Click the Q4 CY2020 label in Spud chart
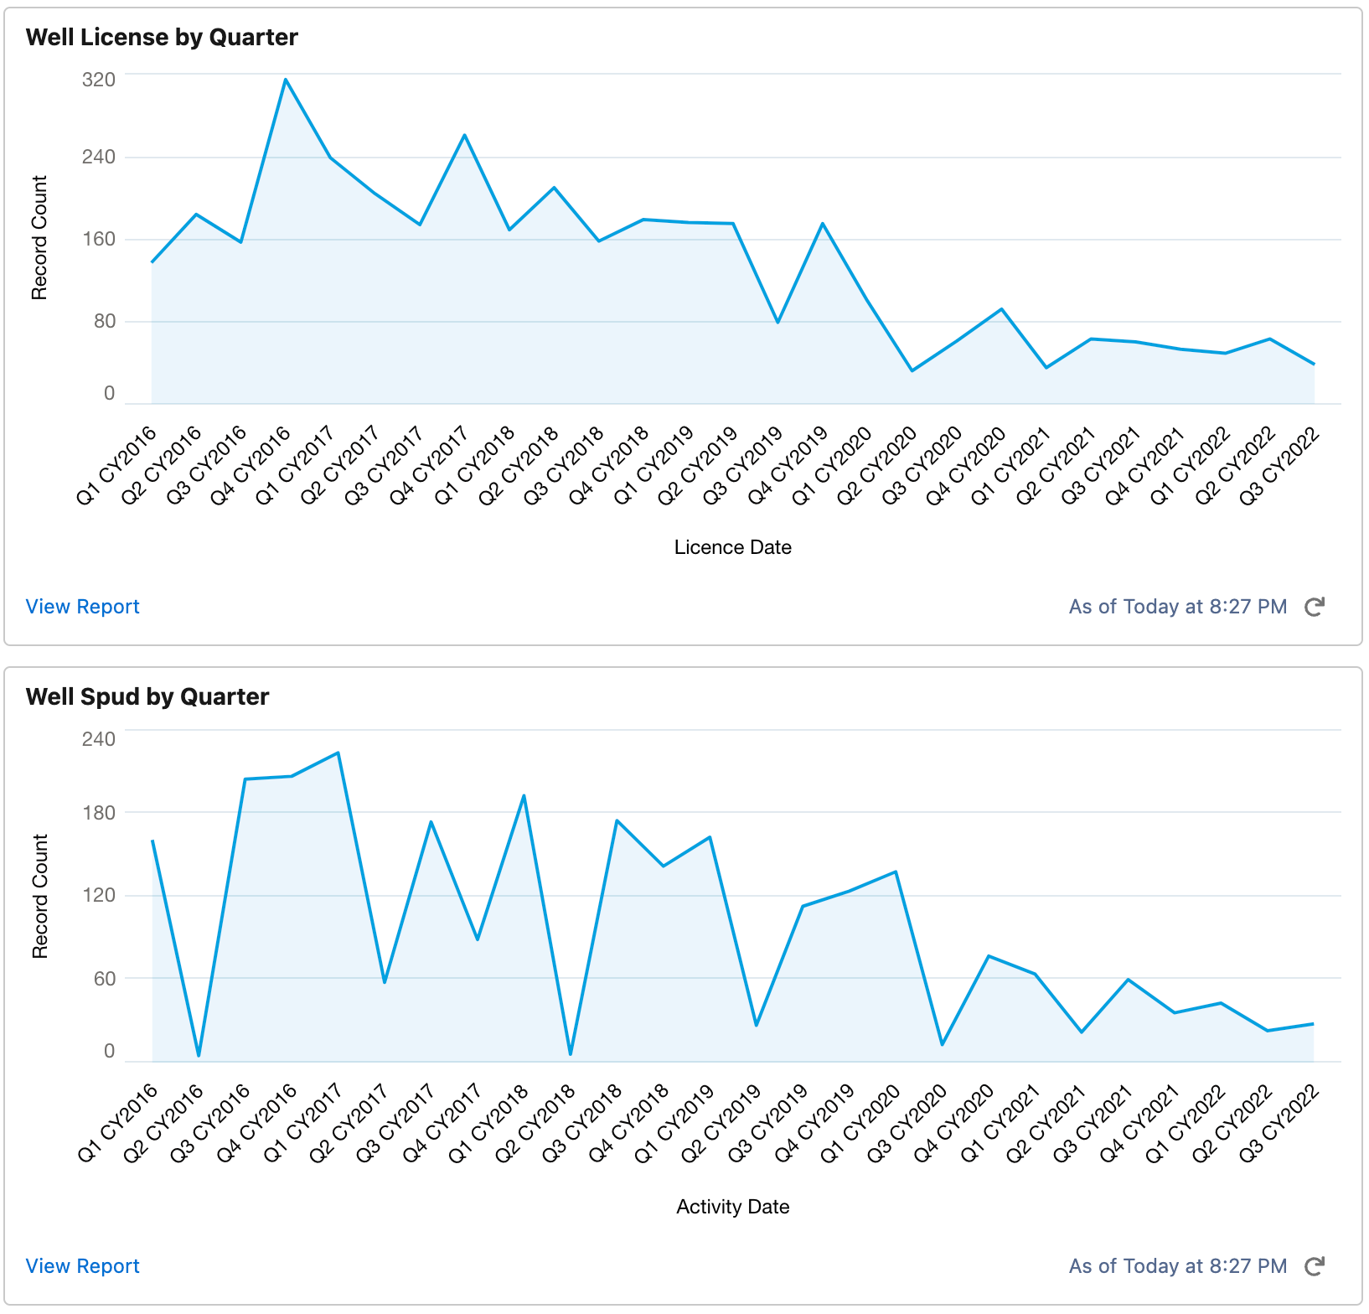 953,1124
